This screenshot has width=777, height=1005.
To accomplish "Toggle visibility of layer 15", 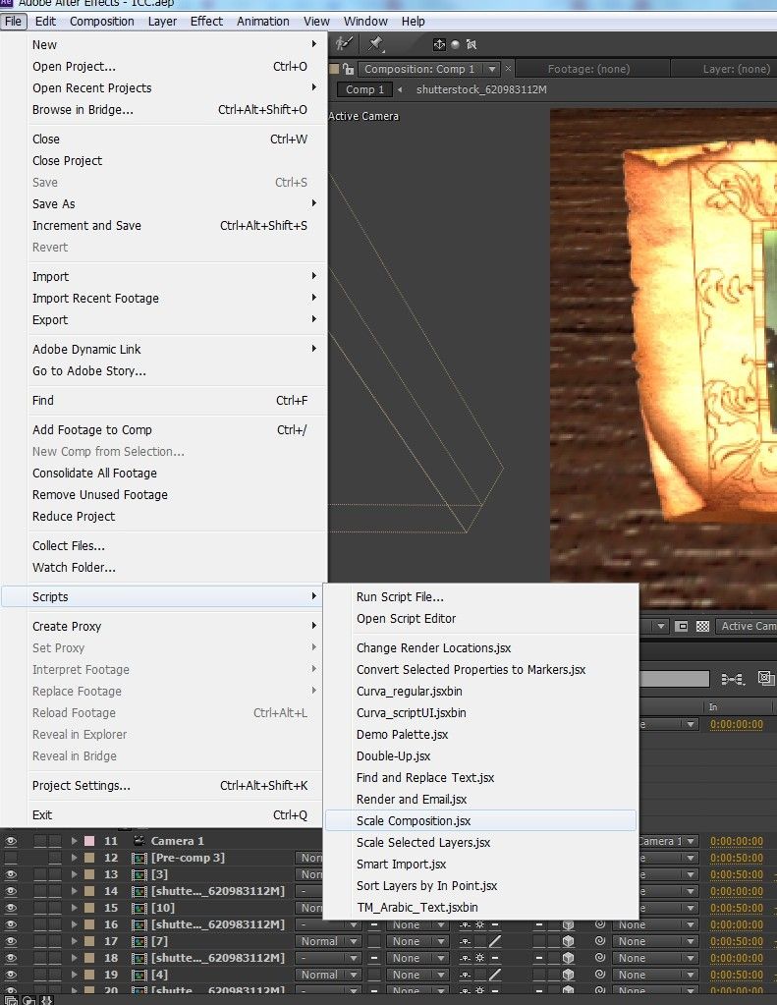I will pyautogui.click(x=11, y=908).
